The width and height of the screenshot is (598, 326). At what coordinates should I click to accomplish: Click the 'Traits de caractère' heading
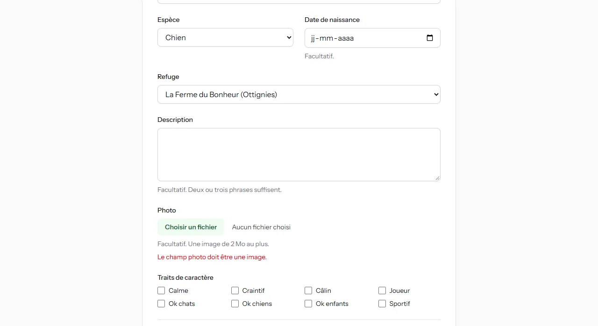[x=185, y=277]
